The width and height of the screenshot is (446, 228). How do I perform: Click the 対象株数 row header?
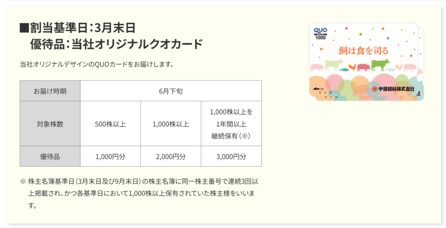tap(50, 124)
